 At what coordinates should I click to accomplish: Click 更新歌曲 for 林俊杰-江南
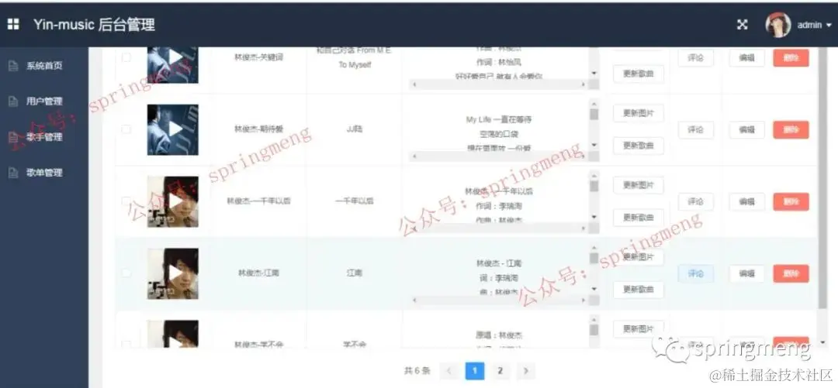[638, 290]
